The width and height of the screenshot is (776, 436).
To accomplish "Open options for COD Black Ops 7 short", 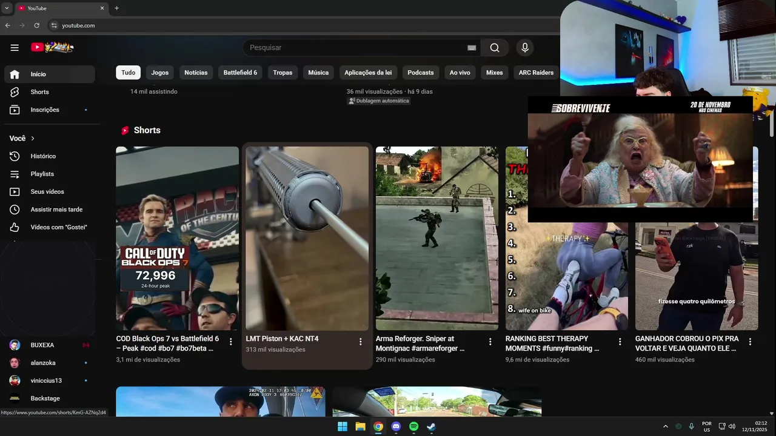I will 231,342.
